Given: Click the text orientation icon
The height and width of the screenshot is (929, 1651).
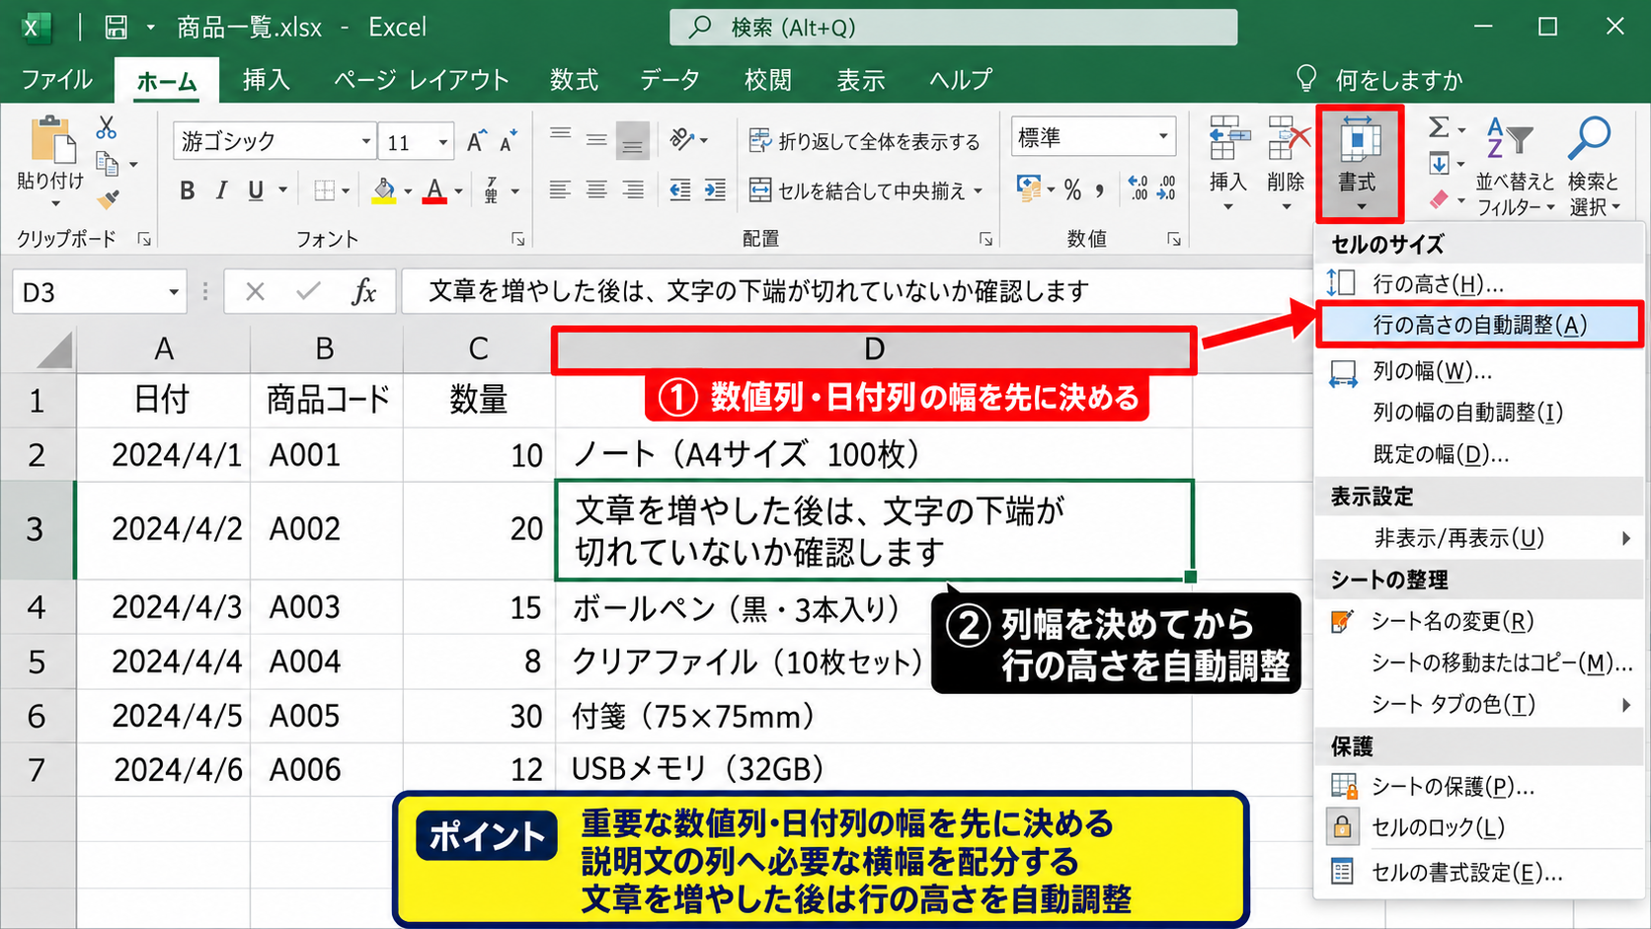Looking at the screenshot, I should click(682, 139).
